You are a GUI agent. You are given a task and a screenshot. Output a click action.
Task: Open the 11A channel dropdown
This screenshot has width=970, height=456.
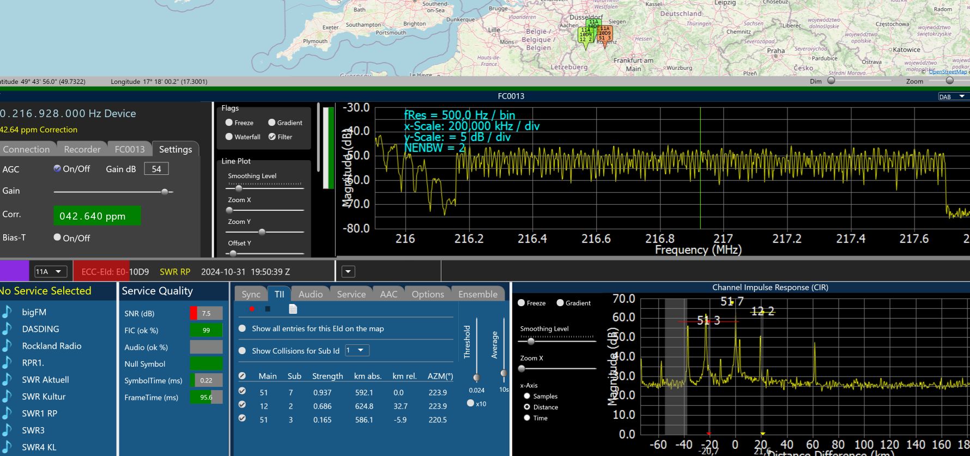pyautogui.click(x=50, y=271)
